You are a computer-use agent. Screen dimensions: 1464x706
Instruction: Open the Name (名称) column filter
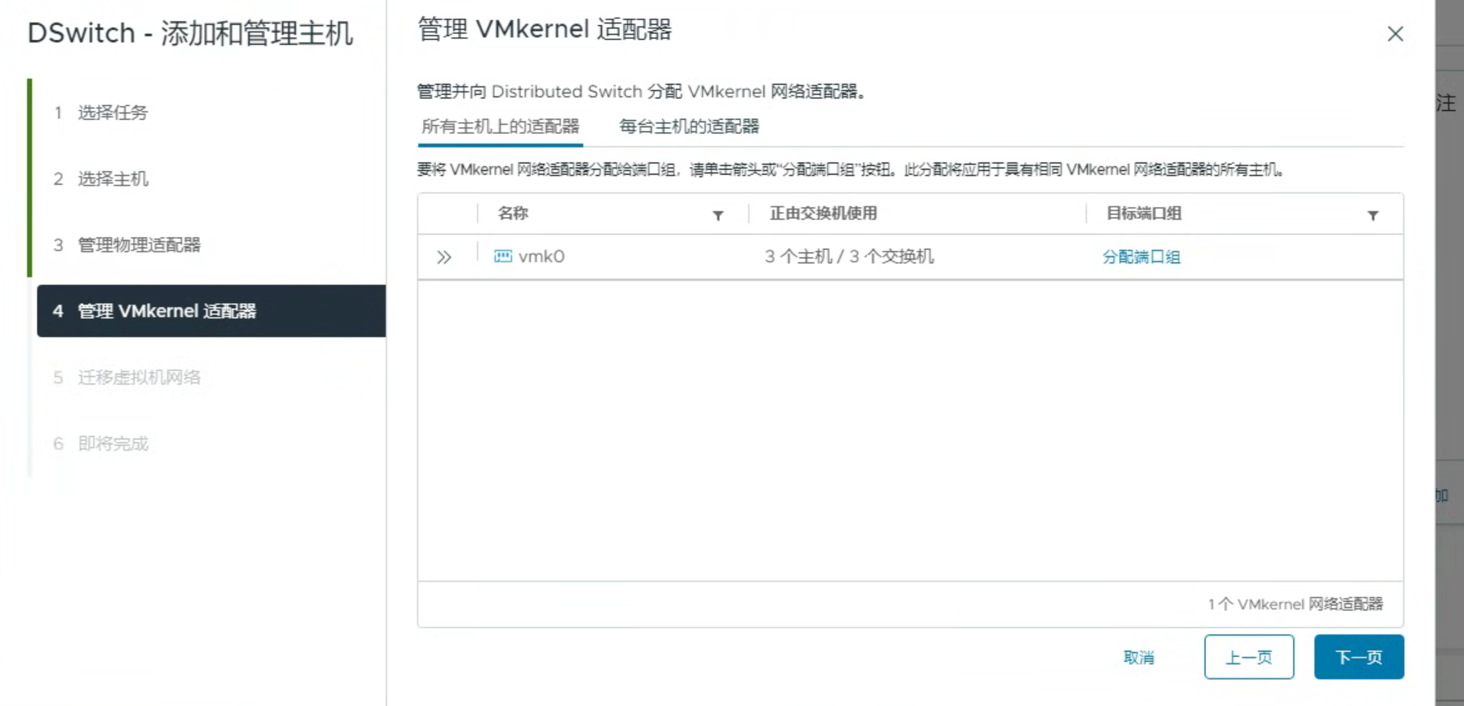718,216
